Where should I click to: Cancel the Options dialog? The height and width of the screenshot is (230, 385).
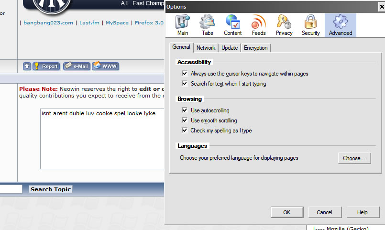point(325,212)
